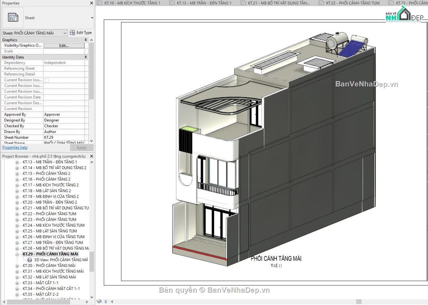The width and height of the screenshot is (428, 305).
Task: Select KT.35 - MẶT CẮT 2-2 sheet
Action: coord(41,294)
